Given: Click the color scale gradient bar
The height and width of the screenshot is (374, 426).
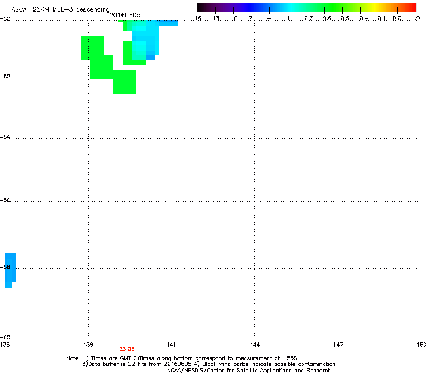Looking at the screenshot, I should pyautogui.click(x=306, y=7).
